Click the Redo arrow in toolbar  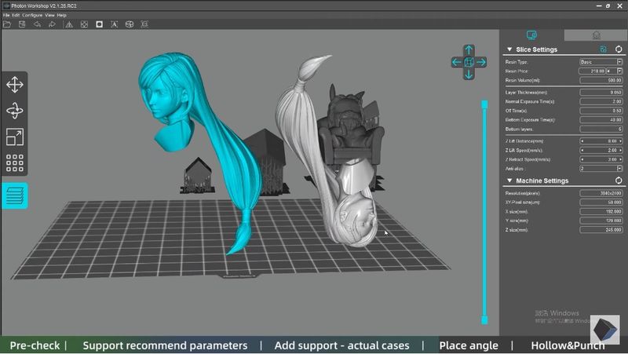point(52,24)
